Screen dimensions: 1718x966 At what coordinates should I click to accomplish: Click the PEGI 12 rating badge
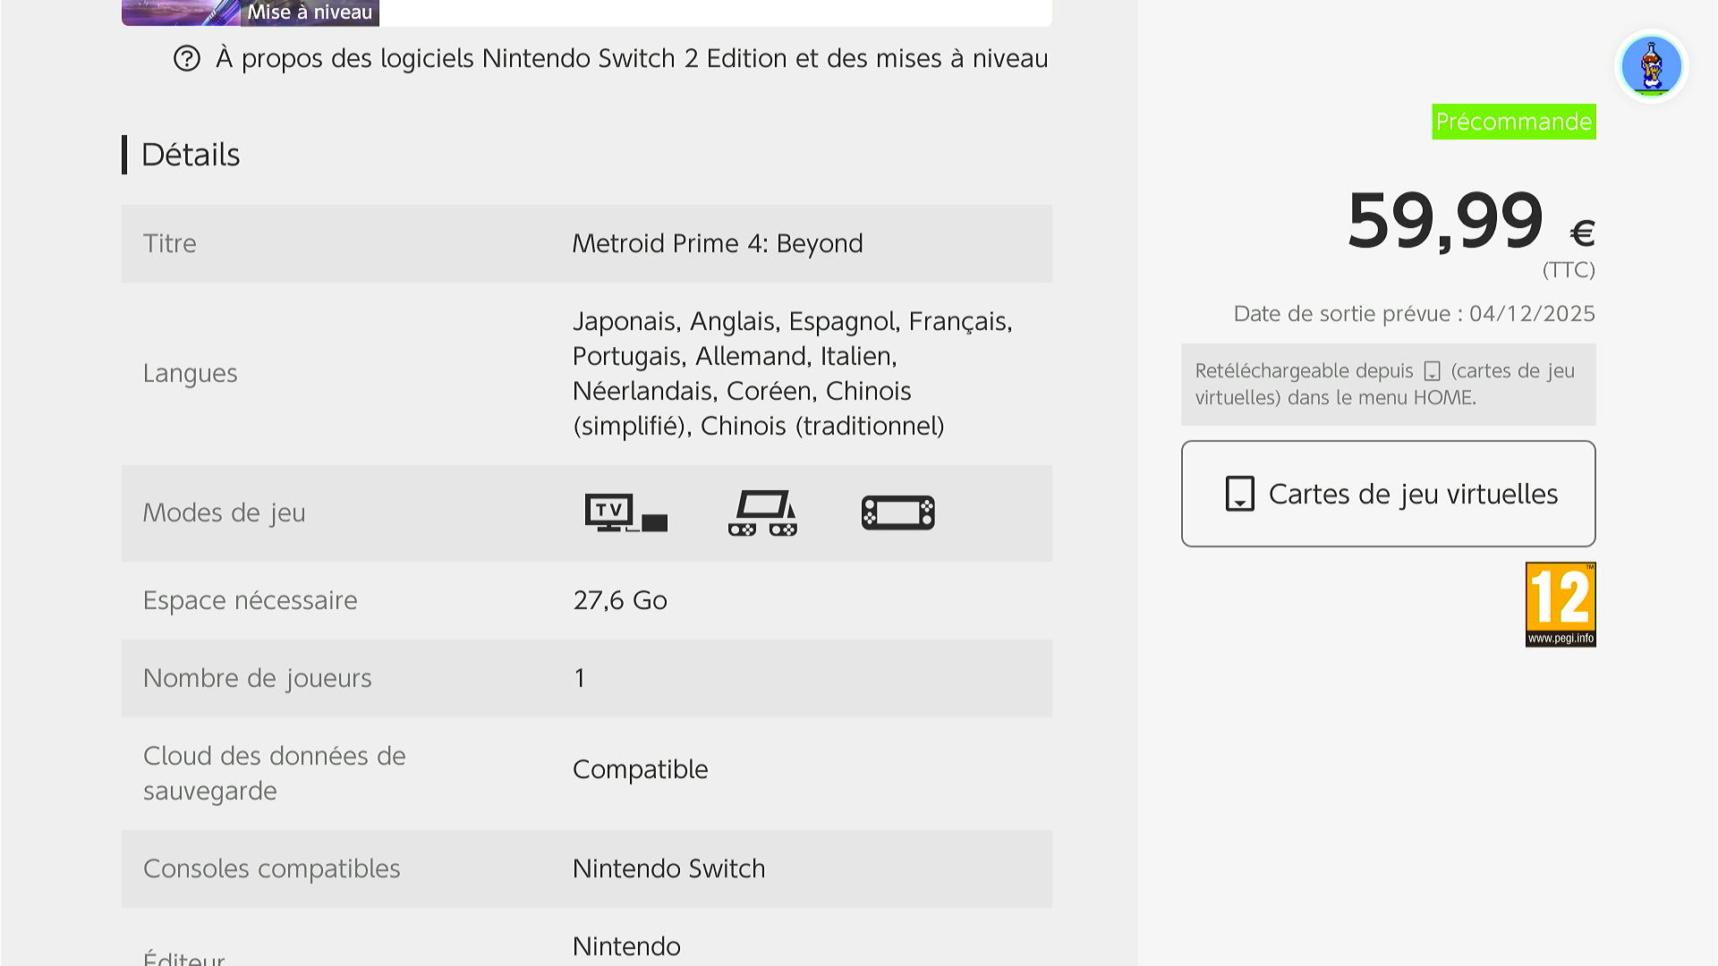pos(1561,605)
